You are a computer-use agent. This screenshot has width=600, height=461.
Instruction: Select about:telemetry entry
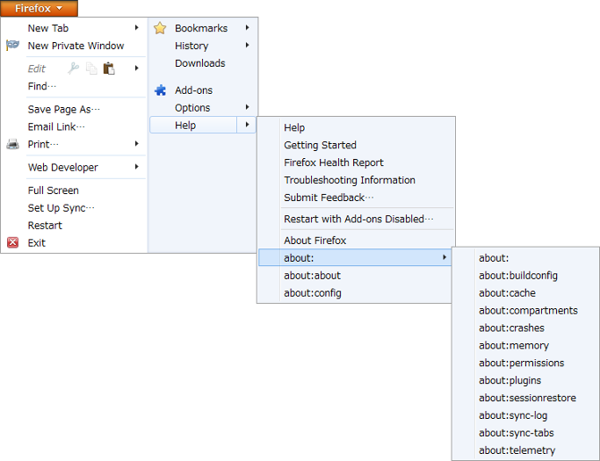pos(517,450)
